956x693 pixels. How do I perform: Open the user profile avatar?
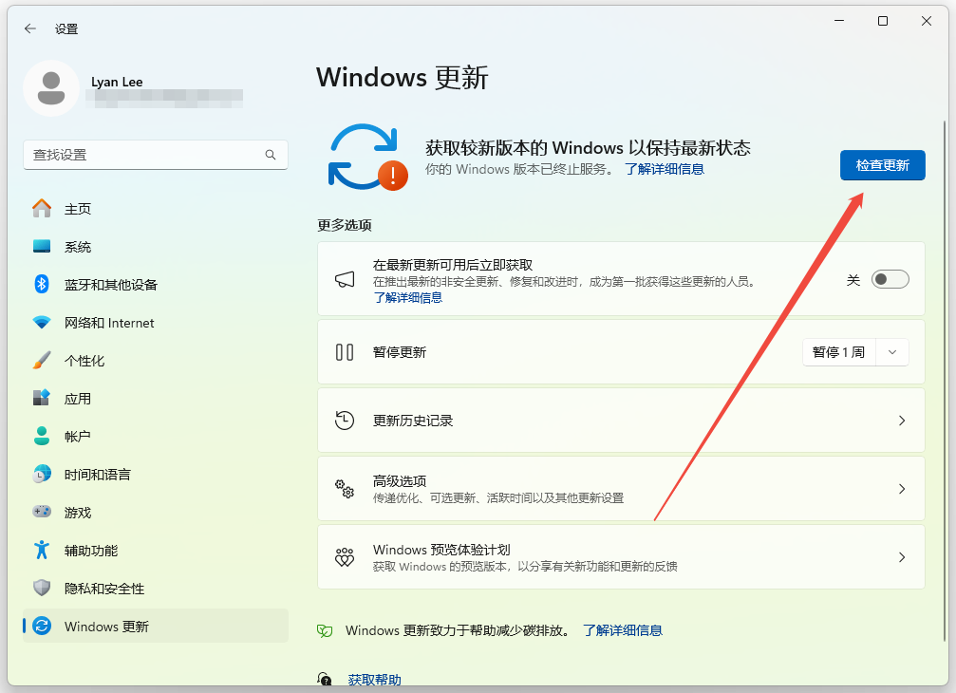click(x=51, y=87)
